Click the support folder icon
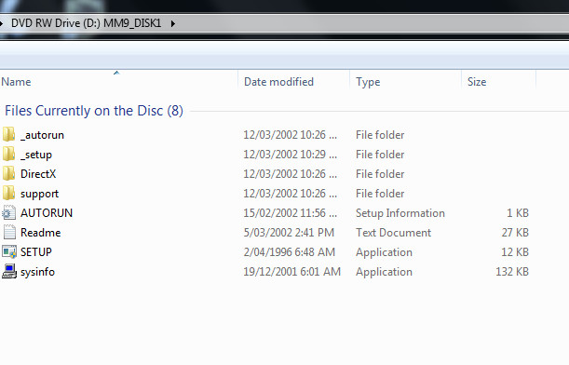Screen dimensions: 569x365 pyautogui.click(x=8, y=194)
